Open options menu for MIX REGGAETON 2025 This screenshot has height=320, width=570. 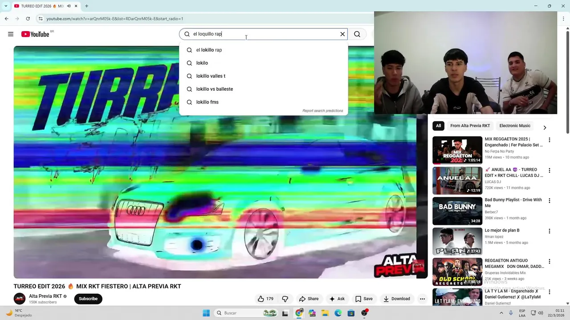[x=549, y=140]
